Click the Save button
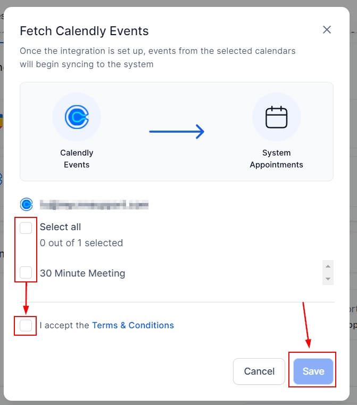The image size is (357, 405). click(x=313, y=371)
